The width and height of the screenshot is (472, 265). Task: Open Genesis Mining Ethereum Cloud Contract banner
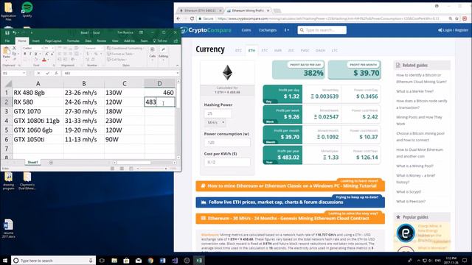pos(290,219)
